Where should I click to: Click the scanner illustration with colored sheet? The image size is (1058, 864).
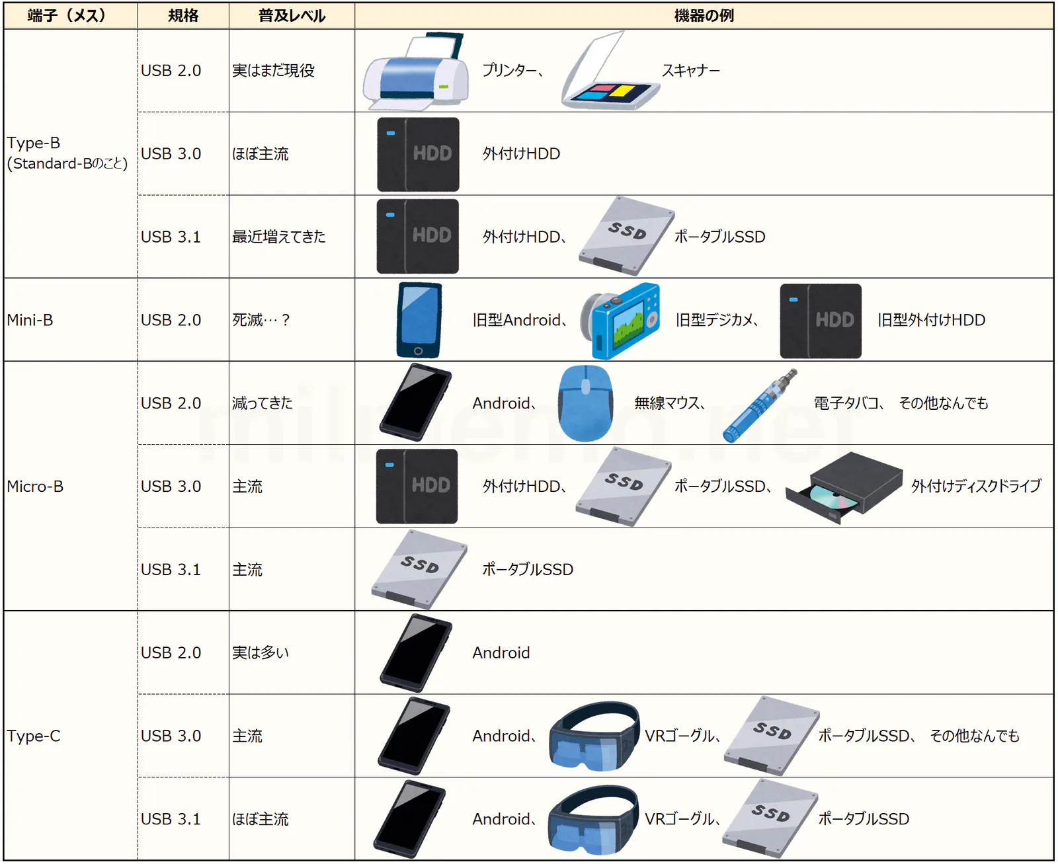coord(610,71)
